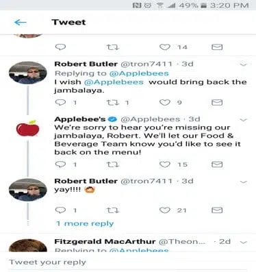Open the Applebee's red apple profile picture
This screenshot has height=272, width=256.
(x=27, y=128)
